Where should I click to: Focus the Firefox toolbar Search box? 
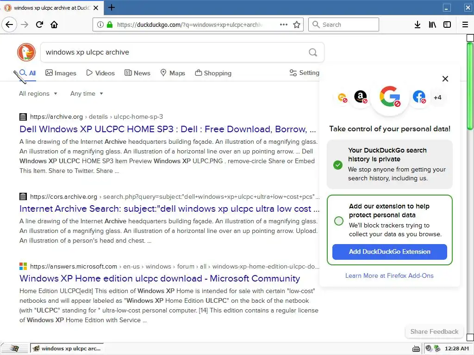point(343,24)
